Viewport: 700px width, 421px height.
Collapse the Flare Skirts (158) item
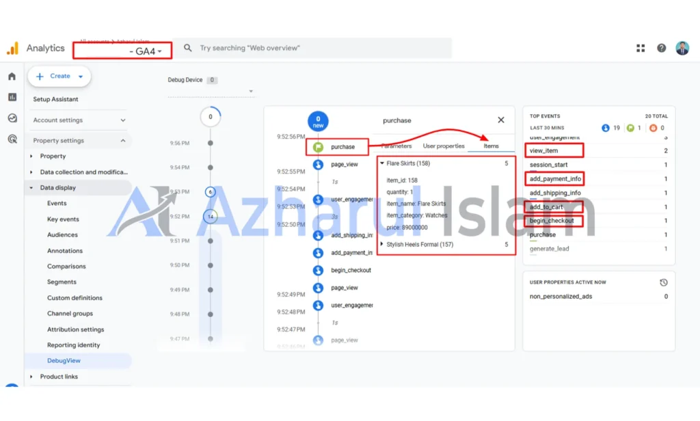tap(382, 163)
